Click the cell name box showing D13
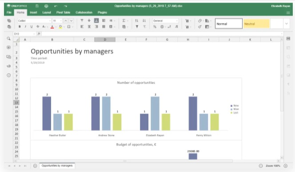Image resolution: width=295 pixels, height=172 pixels. click(24, 34)
